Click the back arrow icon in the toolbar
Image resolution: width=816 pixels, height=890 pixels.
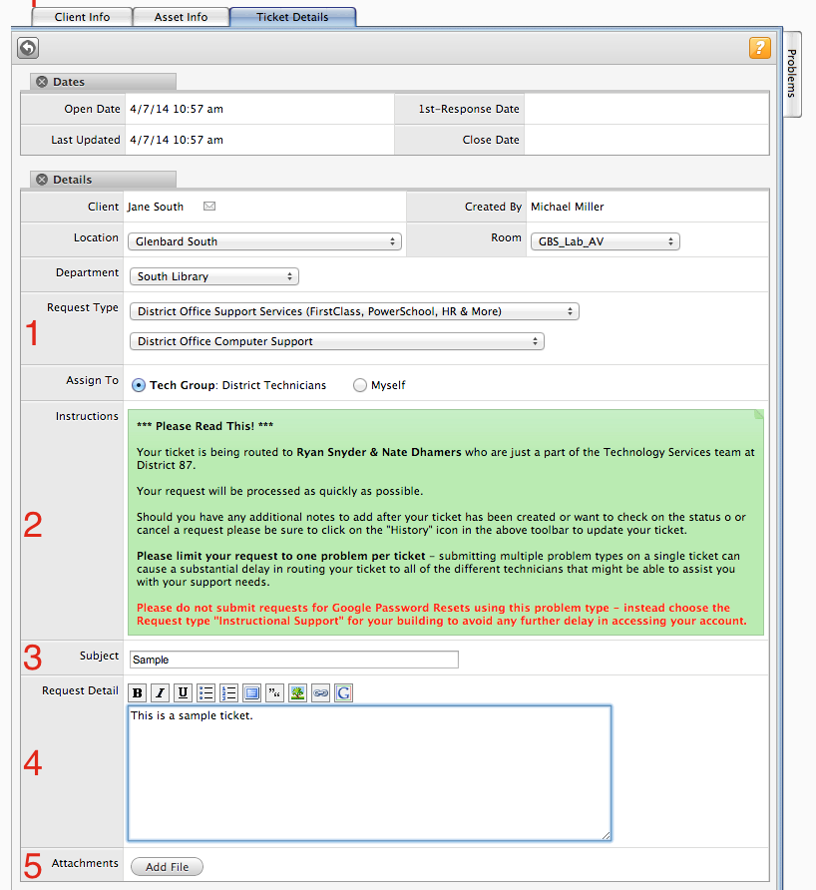pos(28,48)
